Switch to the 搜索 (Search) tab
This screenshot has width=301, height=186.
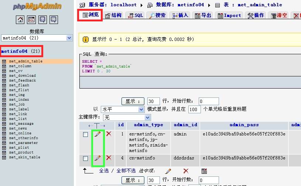(x=157, y=15)
